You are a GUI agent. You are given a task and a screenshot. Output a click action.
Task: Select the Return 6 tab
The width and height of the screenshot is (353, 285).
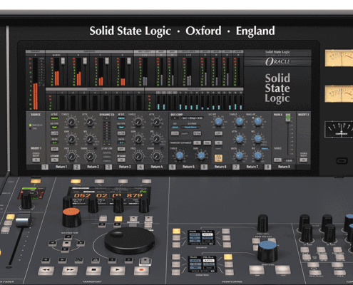pyautogui.click(x=220, y=167)
